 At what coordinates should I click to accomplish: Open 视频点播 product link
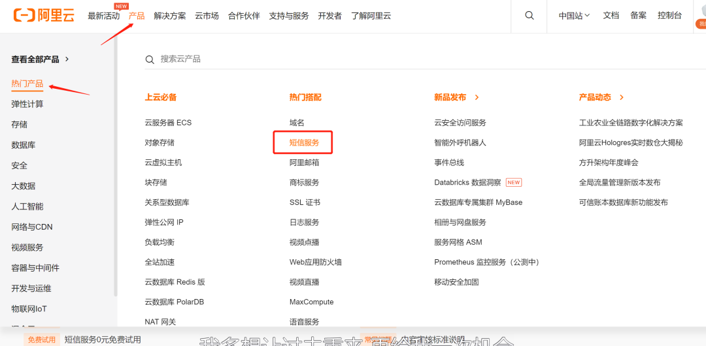304,242
